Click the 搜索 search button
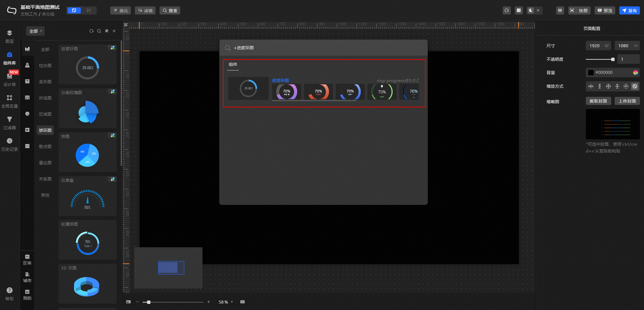The width and height of the screenshot is (644, 310). [x=170, y=10]
